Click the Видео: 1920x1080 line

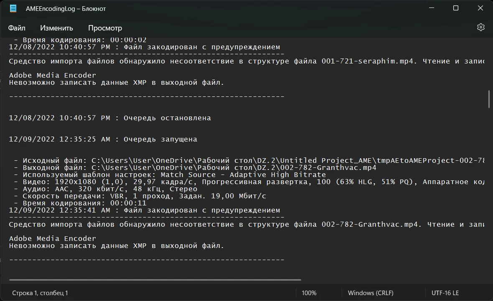point(249,182)
